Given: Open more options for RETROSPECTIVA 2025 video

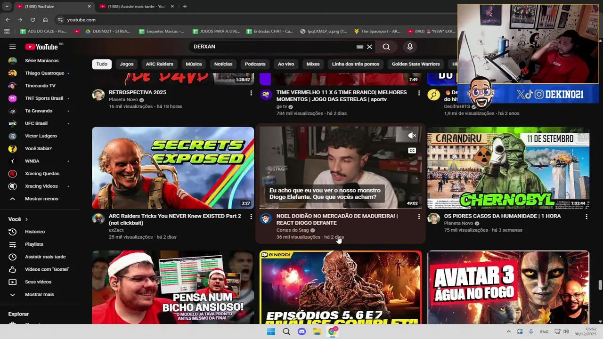Looking at the screenshot, I should point(251,93).
